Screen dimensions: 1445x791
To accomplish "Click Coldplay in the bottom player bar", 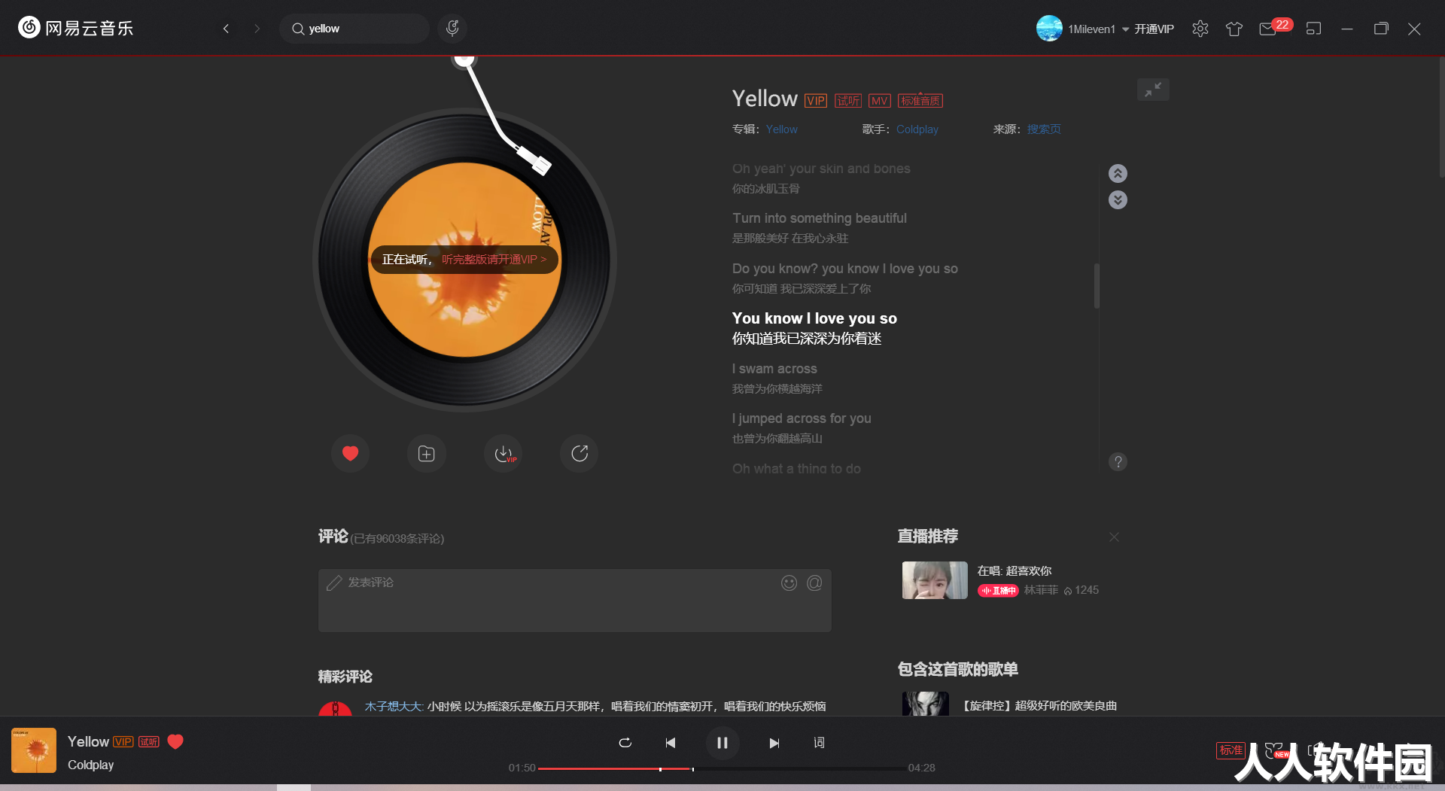I will click(91, 765).
